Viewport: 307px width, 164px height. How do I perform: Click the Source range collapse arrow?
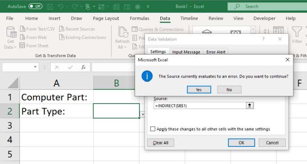(x=250, y=105)
